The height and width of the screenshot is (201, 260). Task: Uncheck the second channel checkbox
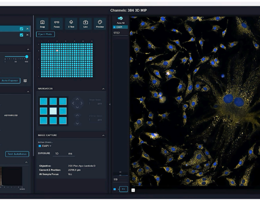coord(21,35)
